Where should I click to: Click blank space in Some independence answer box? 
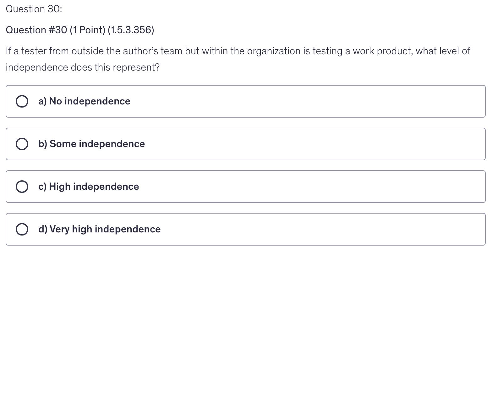click(298, 144)
